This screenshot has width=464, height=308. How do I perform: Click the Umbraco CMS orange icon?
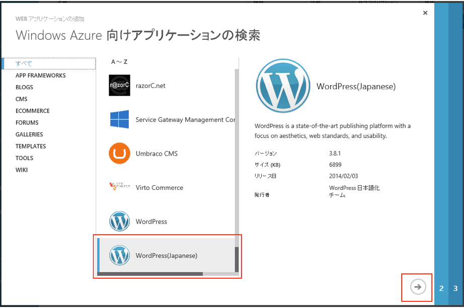click(119, 153)
